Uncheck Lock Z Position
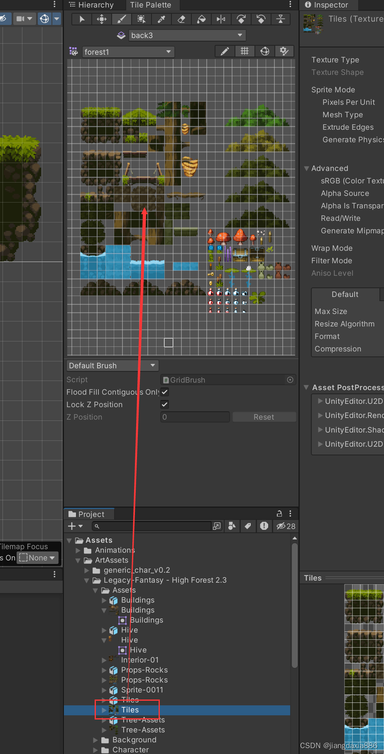This screenshot has height=754, width=384. click(x=165, y=405)
